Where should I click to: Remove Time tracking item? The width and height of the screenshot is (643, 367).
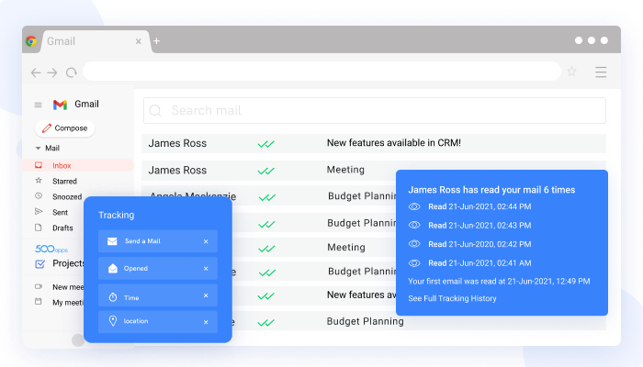206,295
